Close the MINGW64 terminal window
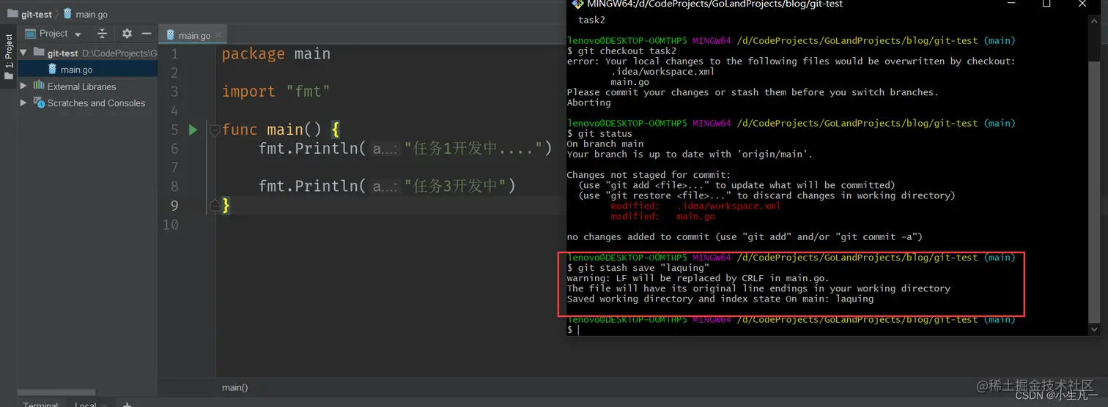Screen dimensions: 1108x407 [1084, 4]
